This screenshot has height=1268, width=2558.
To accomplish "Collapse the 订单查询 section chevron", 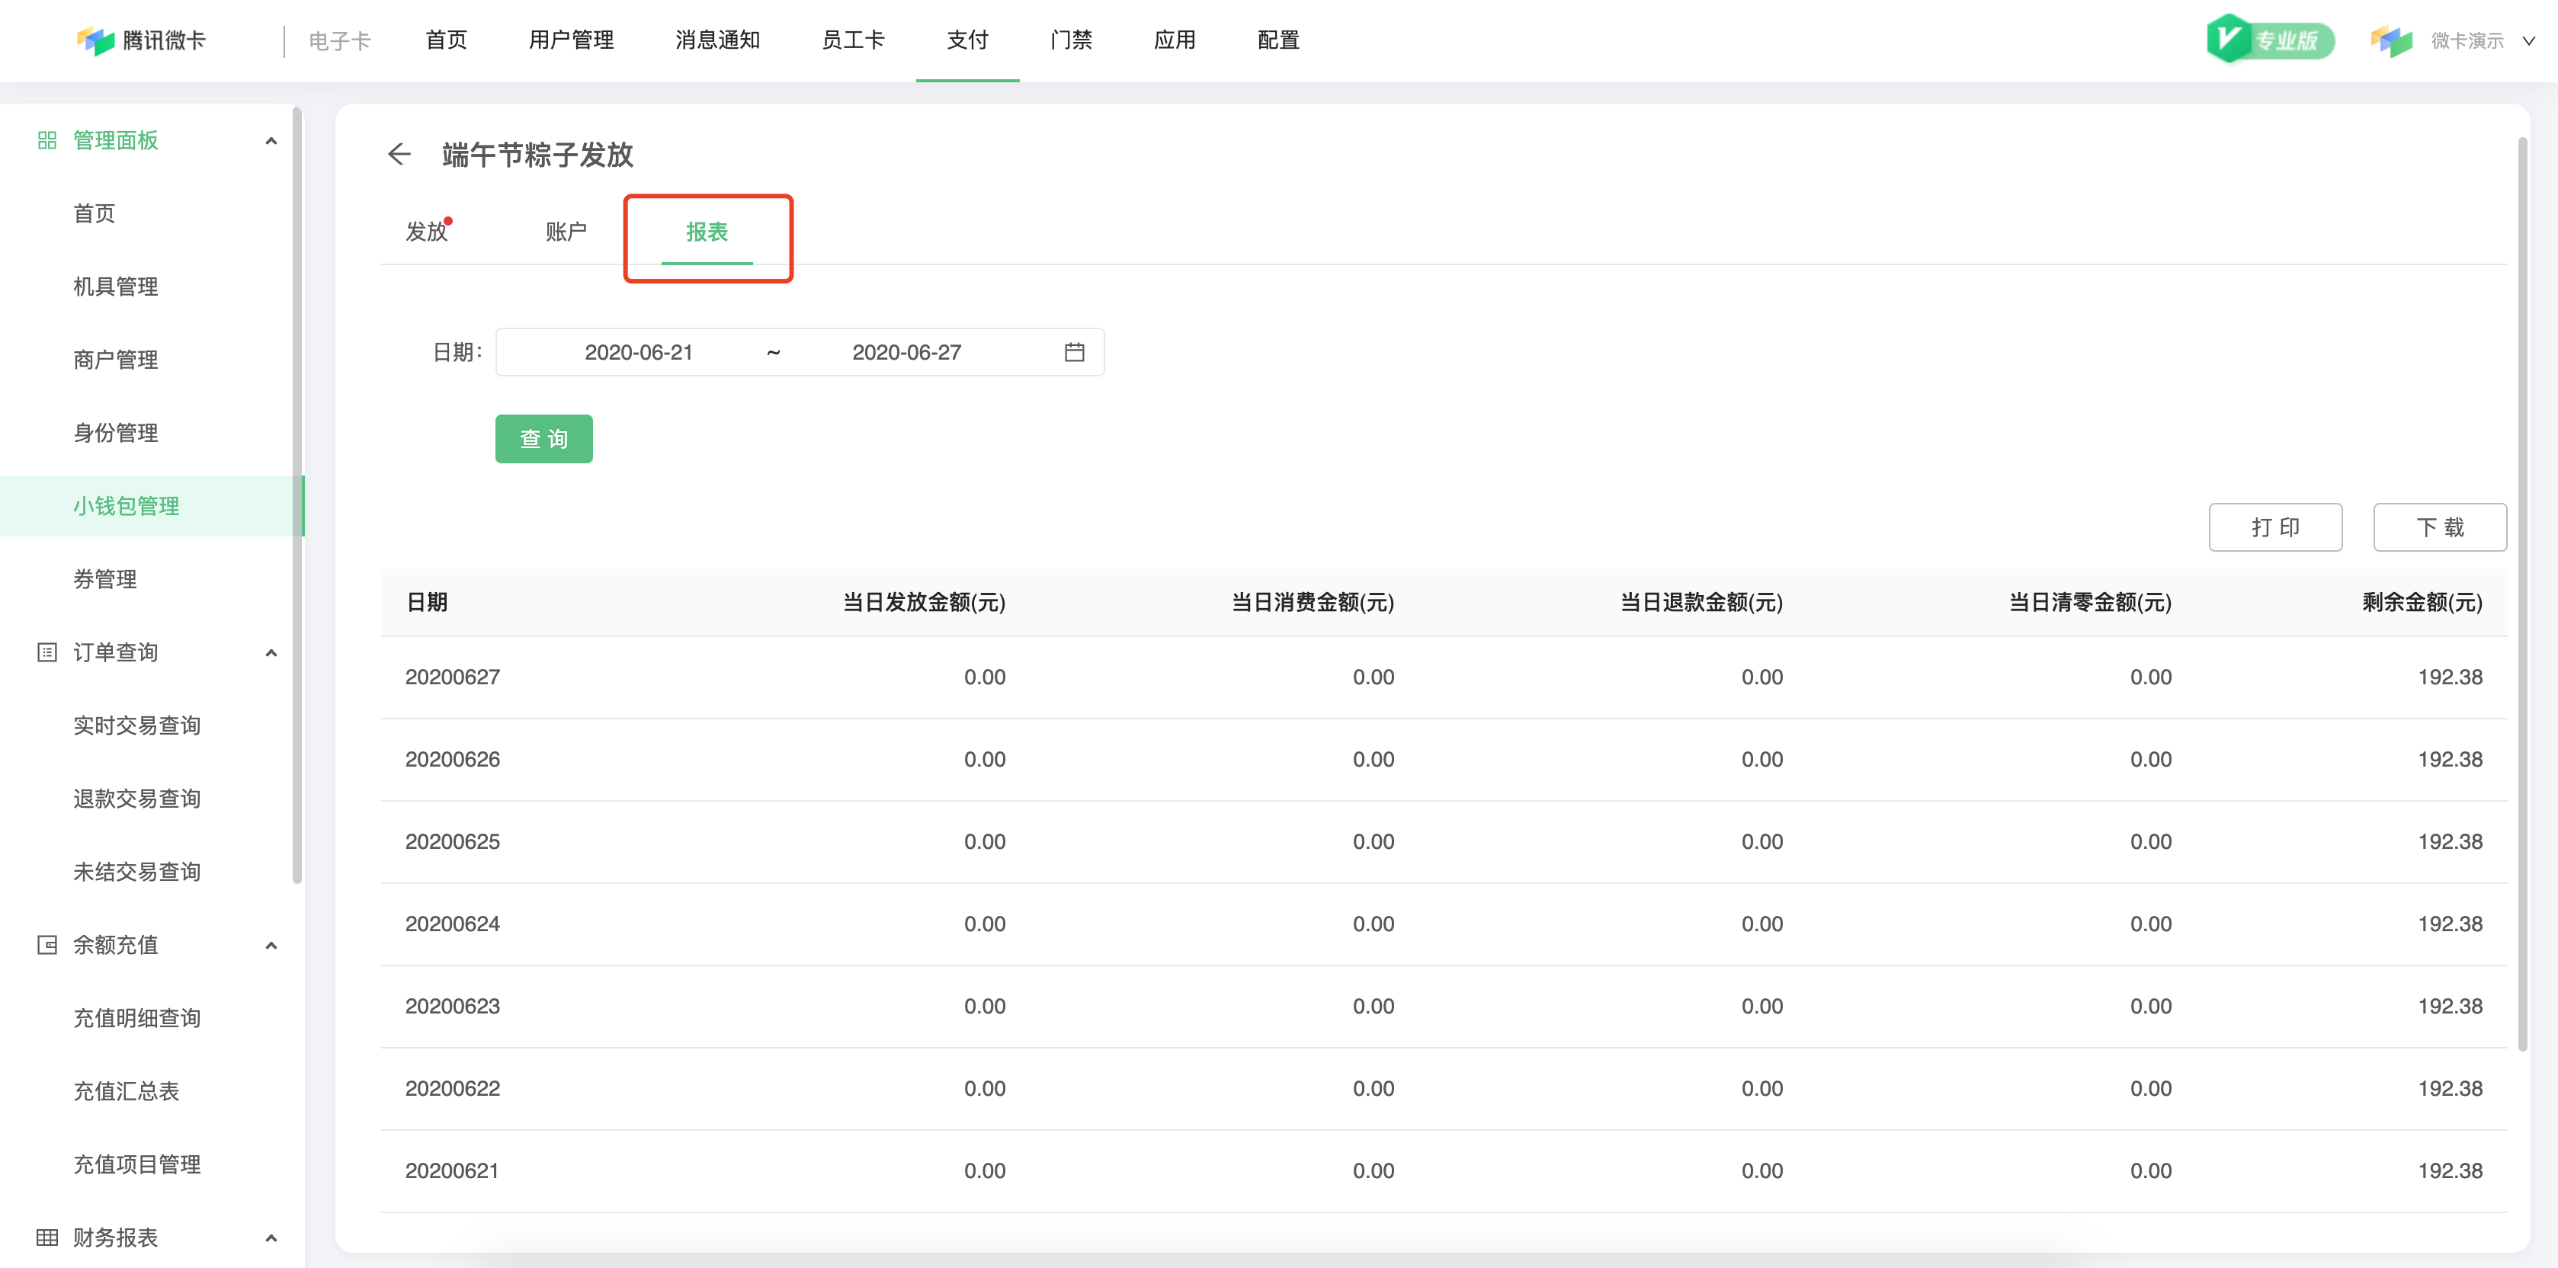I will 271,652.
